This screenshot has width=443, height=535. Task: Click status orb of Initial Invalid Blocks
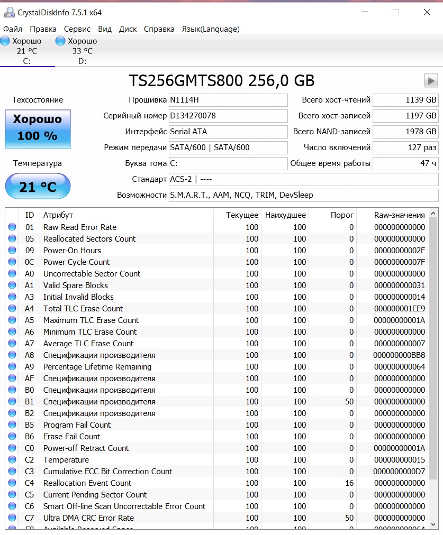coord(12,297)
